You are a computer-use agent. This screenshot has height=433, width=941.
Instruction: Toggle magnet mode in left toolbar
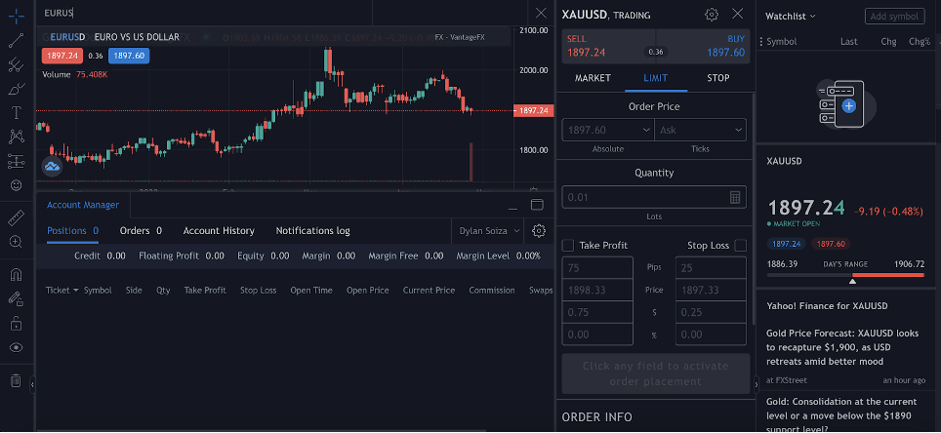point(17,275)
